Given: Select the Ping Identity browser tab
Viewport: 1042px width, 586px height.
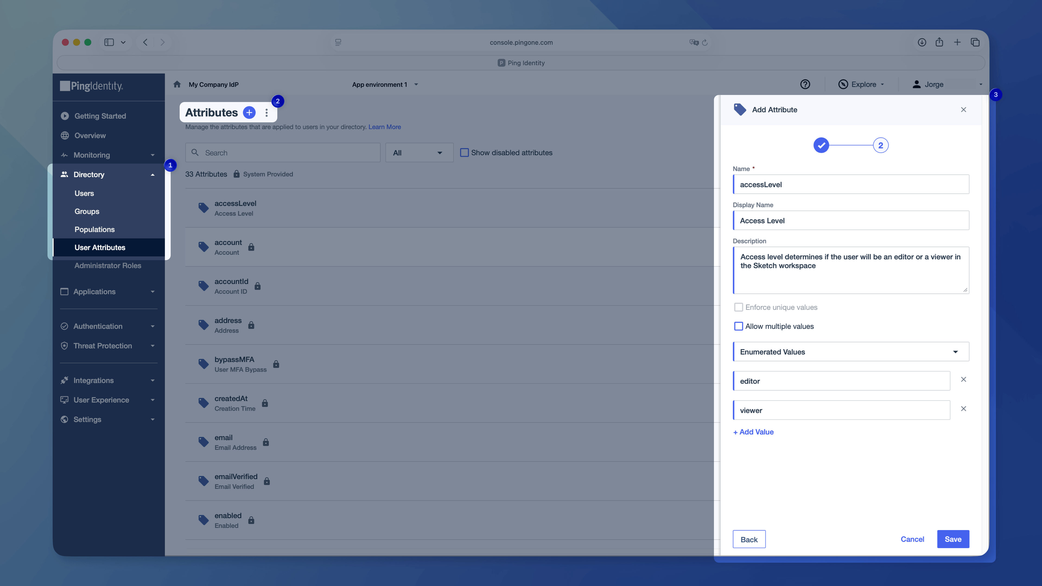Looking at the screenshot, I should pos(521,63).
